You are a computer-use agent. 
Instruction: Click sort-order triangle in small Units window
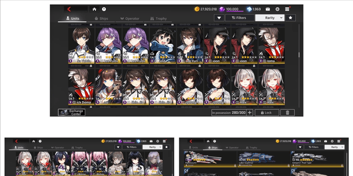pos(118,147)
